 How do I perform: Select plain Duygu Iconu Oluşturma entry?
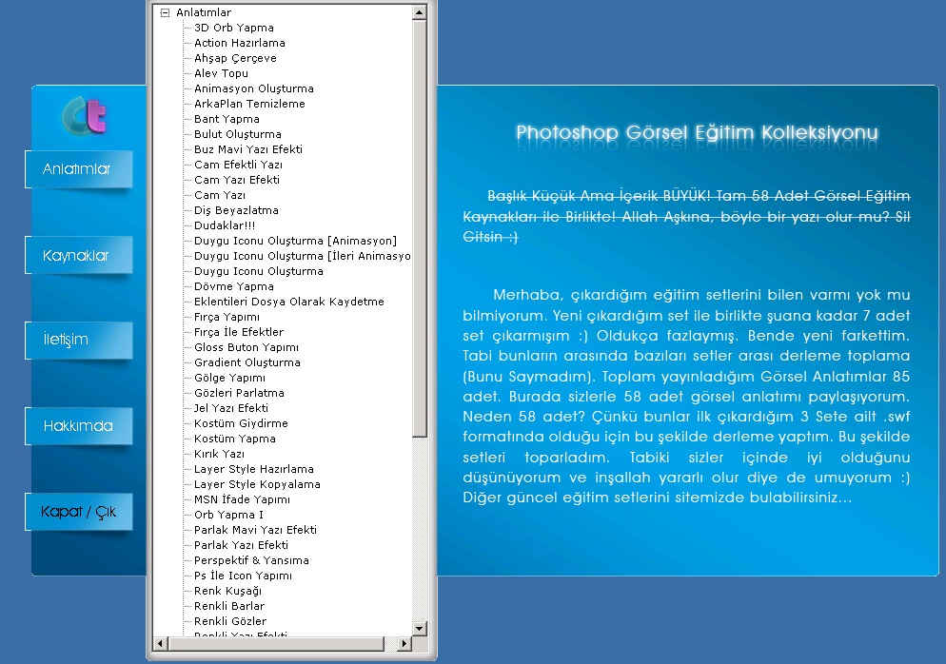(x=259, y=271)
